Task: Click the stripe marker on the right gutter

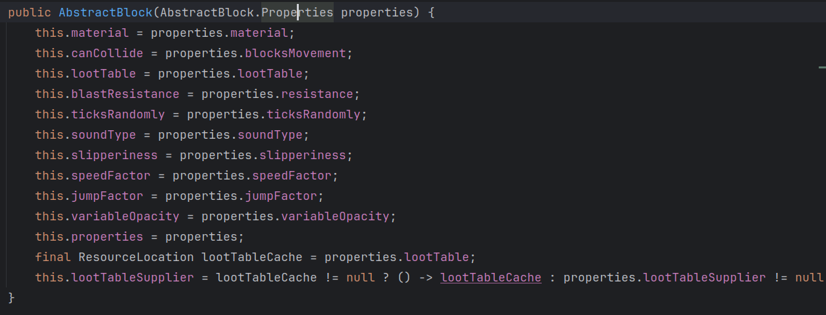Action: point(822,67)
